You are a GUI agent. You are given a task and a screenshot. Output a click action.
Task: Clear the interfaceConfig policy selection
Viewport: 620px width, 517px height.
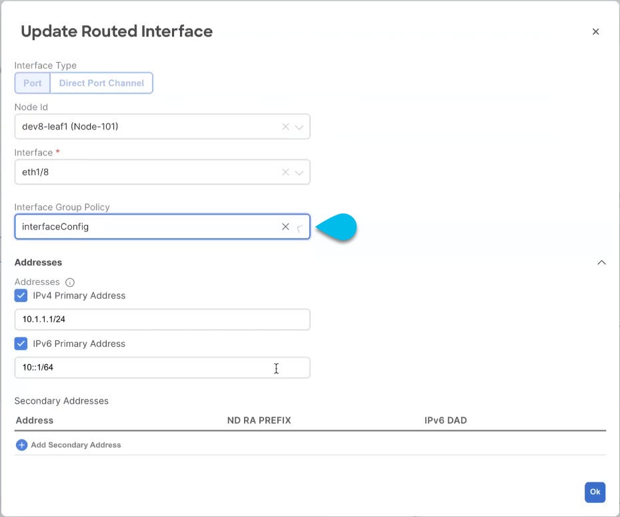point(285,227)
